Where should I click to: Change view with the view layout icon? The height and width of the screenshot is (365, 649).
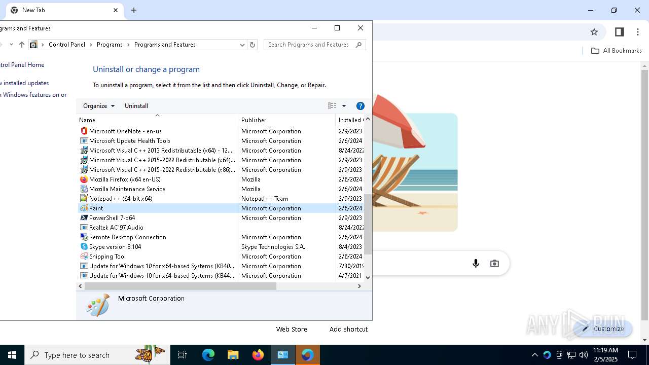coord(332,106)
